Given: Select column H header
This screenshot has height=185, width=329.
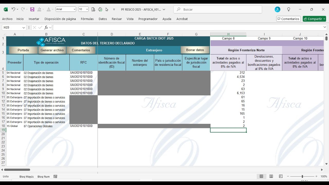Looking at the screenshot, I should click(x=228, y=34).
